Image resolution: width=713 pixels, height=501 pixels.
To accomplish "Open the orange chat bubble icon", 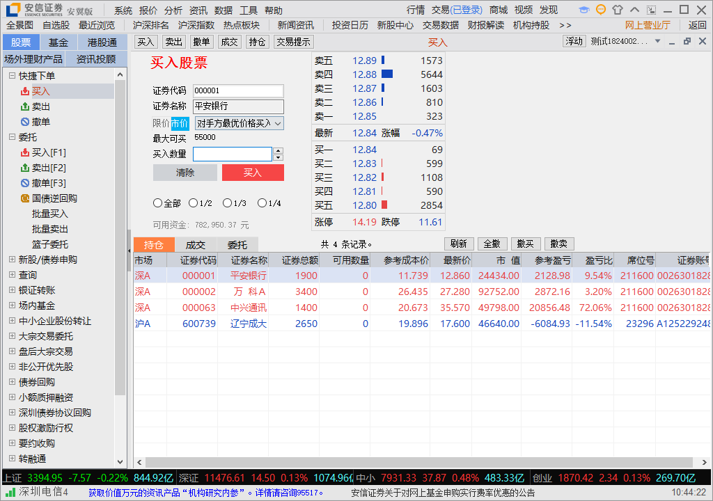I will (601, 10).
